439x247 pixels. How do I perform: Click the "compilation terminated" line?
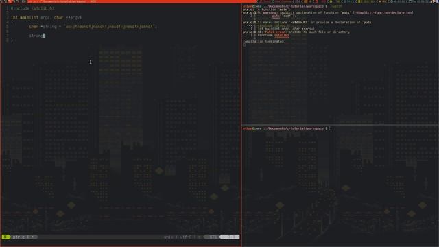point(263,41)
